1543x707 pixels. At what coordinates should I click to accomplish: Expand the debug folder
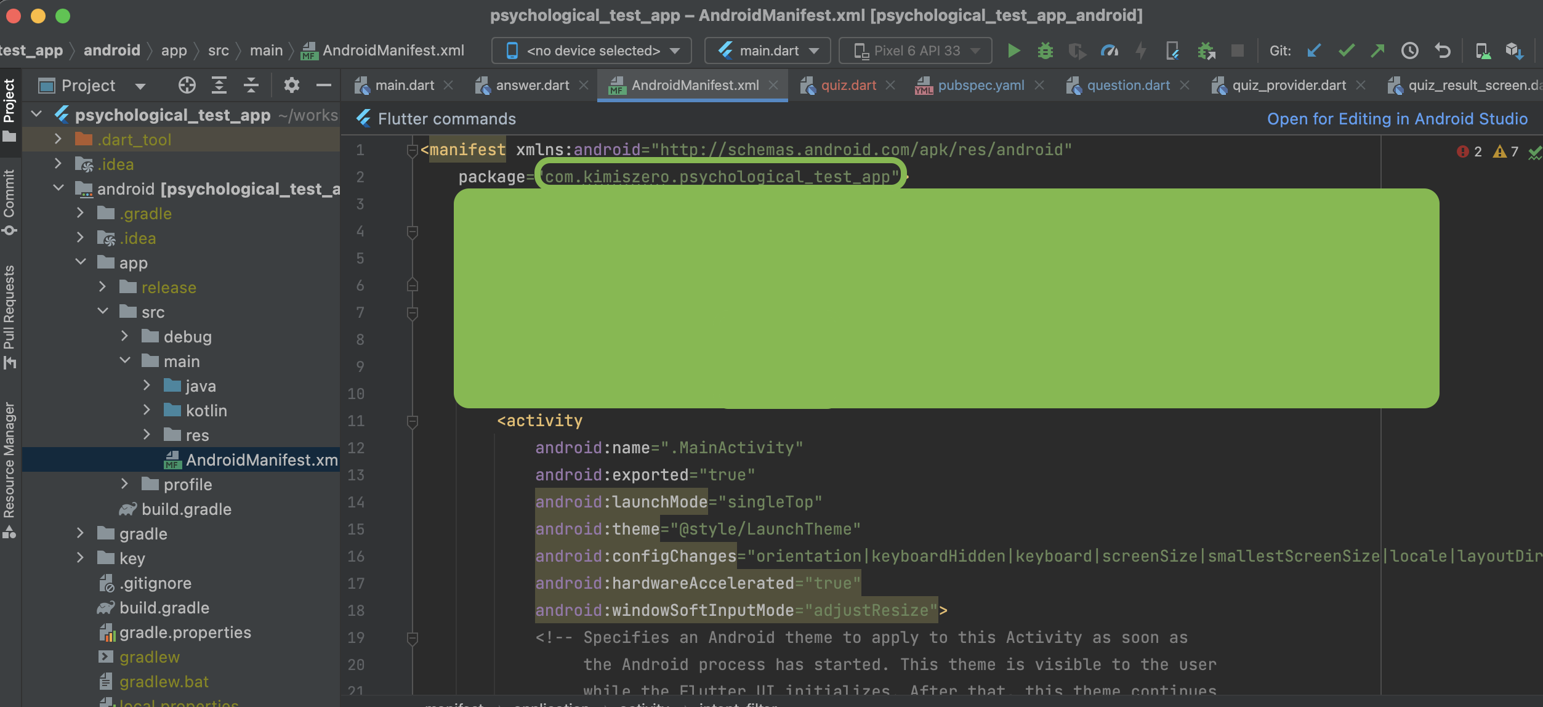click(125, 336)
